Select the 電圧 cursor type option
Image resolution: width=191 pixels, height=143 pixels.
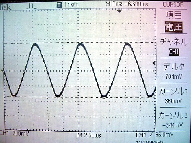[x=173, y=27]
